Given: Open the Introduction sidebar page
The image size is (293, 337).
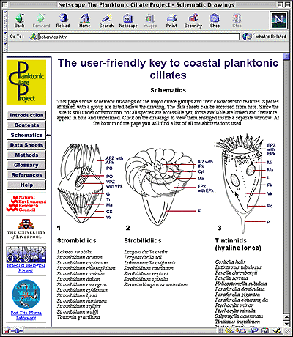Looking at the screenshot, I should [x=26, y=115].
